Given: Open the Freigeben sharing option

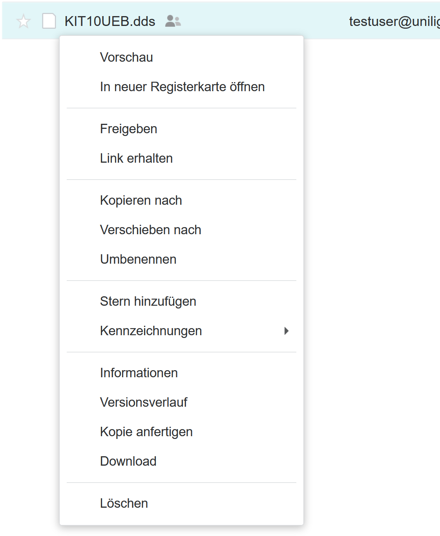Looking at the screenshot, I should [128, 129].
